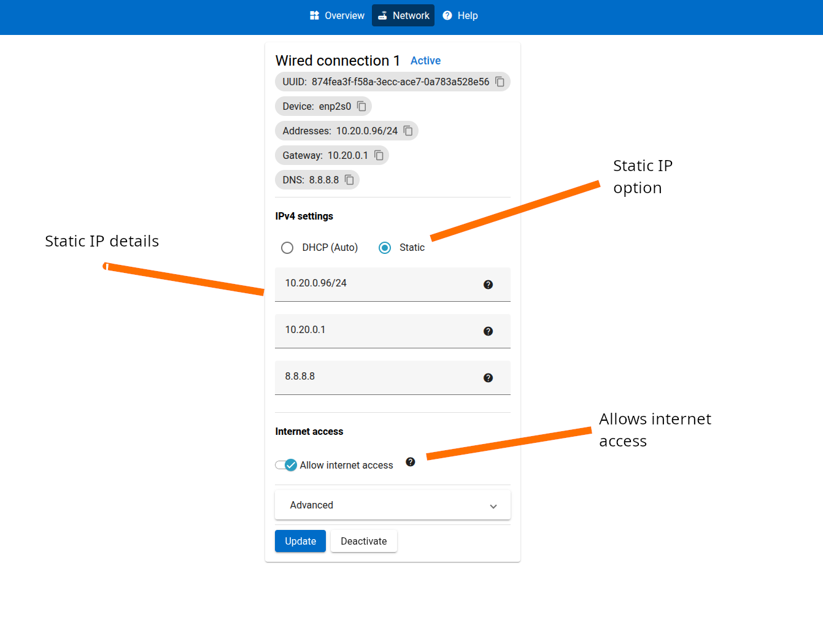This screenshot has height=625, width=823.
Task: Select the Static radio option
Action: pyautogui.click(x=385, y=248)
